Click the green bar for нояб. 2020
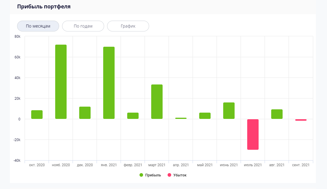327x189 pixels. [x=61, y=81]
